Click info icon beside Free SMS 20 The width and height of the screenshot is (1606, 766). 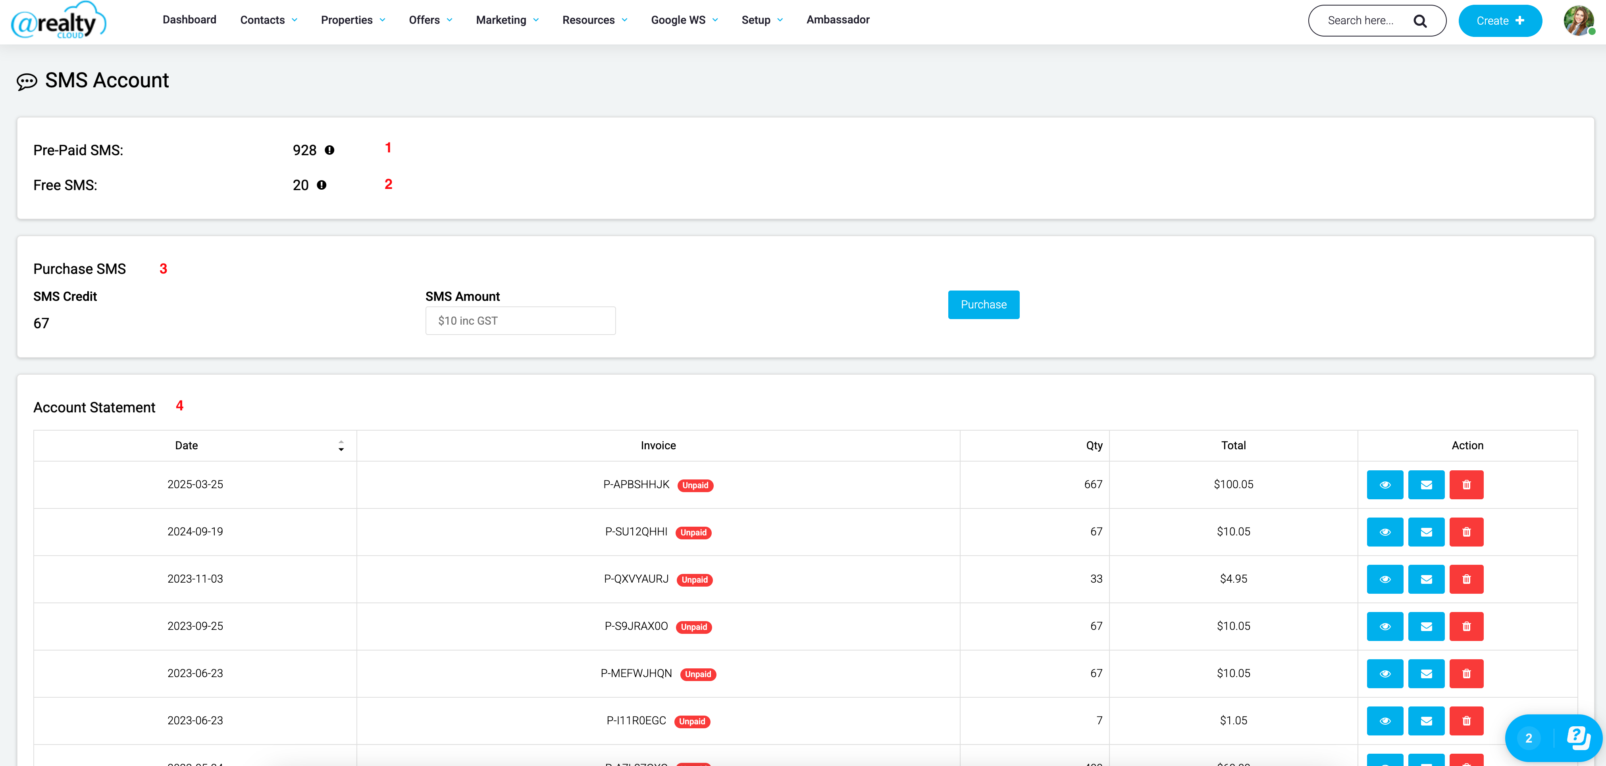pos(321,185)
